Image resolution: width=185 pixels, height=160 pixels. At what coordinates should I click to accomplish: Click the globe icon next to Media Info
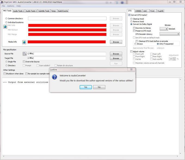(x=24, y=42)
